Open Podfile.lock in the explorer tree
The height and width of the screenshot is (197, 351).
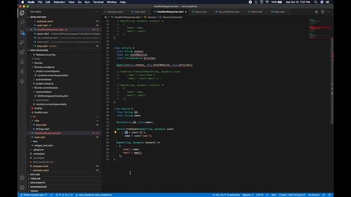(41, 113)
